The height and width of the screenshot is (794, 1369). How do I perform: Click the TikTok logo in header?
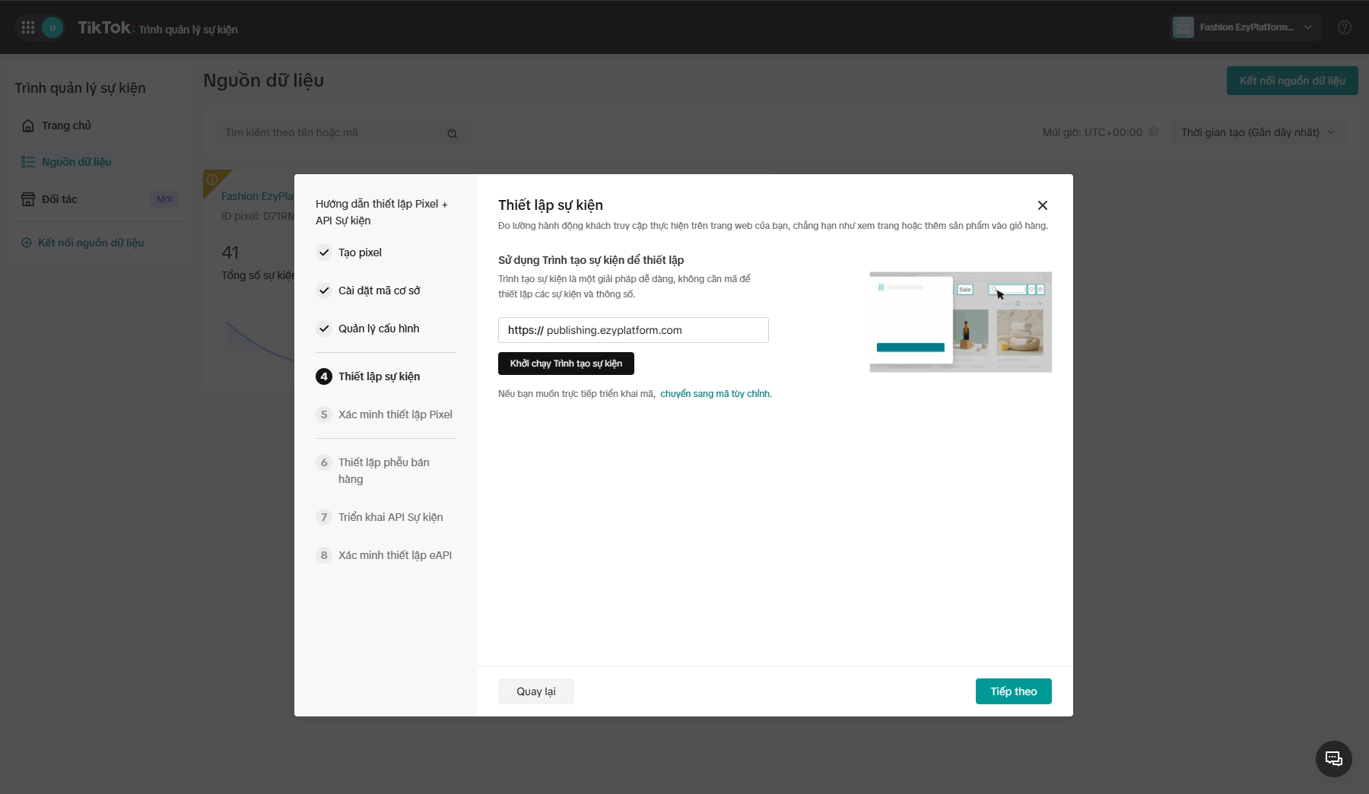pos(105,27)
